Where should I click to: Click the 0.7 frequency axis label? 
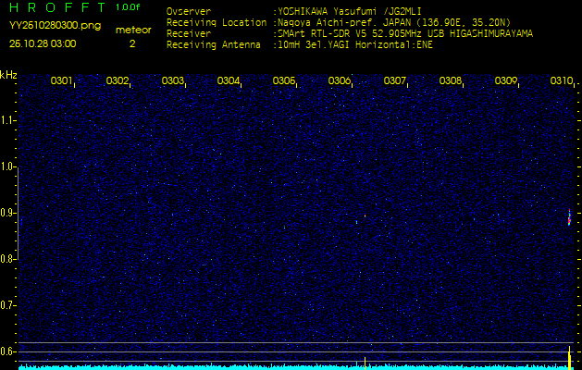8,304
